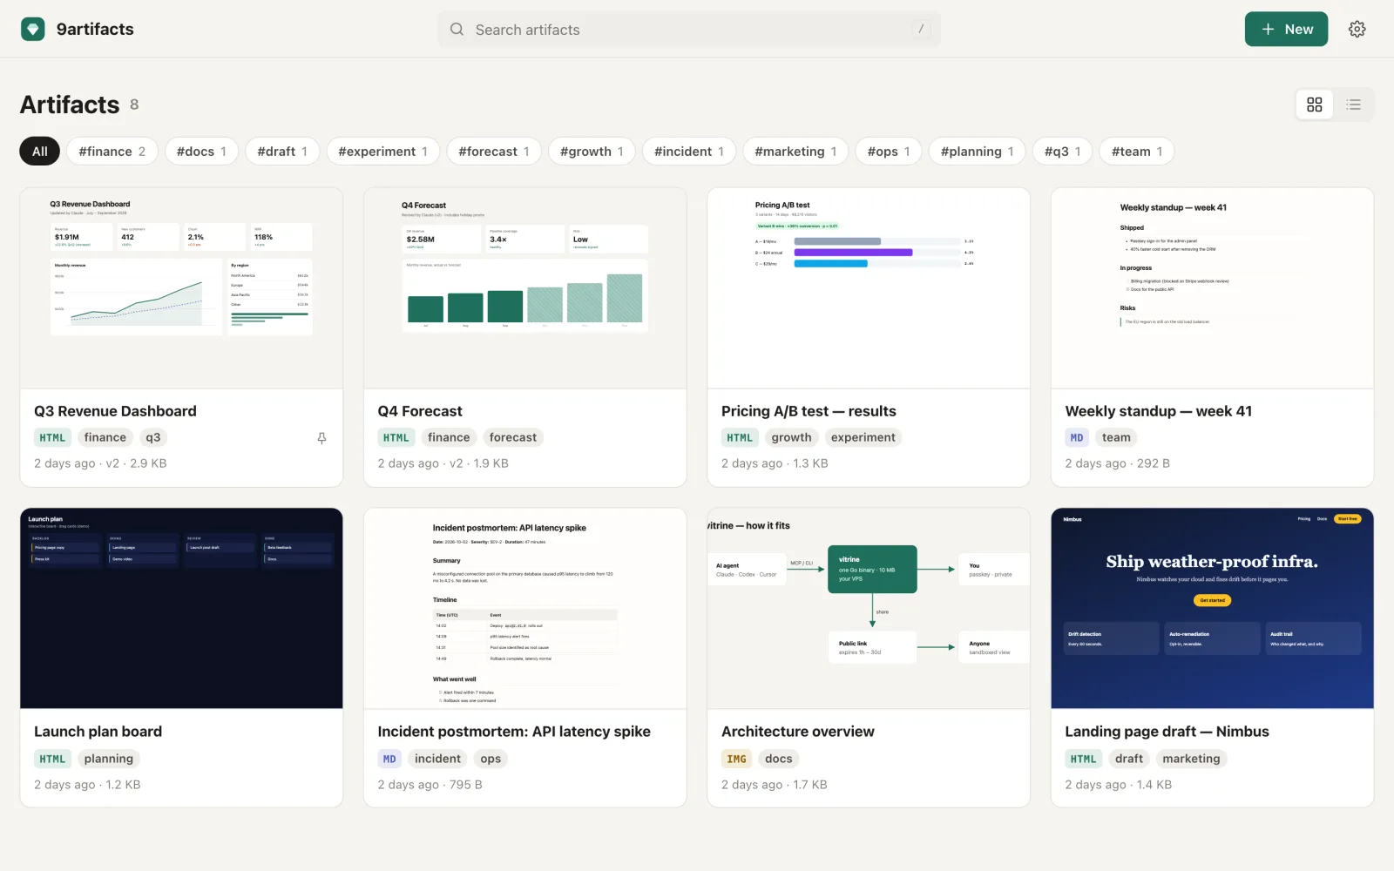Filter by #draft tag
The width and height of the screenshot is (1394, 871).
pyautogui.click(x=282, y=151)
